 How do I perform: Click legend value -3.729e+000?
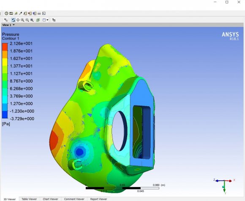tap(22, 119)
